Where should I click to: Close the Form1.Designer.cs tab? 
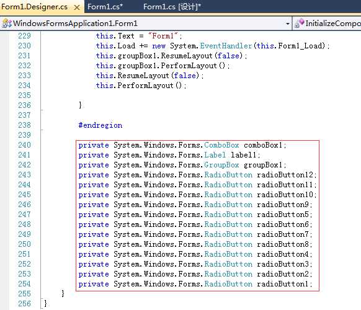[77, 7]
